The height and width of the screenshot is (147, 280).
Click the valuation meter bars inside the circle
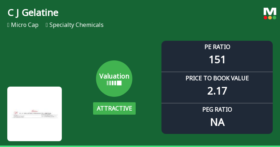tap(114, 83)
